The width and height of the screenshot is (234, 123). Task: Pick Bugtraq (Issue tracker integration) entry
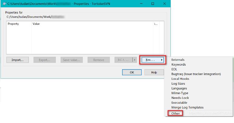(196, 74)
